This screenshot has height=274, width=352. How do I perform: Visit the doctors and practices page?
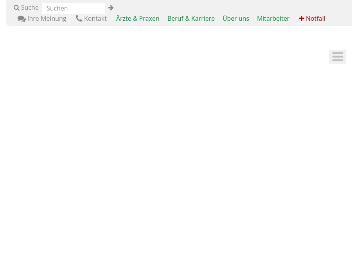(x=138, y=18)
